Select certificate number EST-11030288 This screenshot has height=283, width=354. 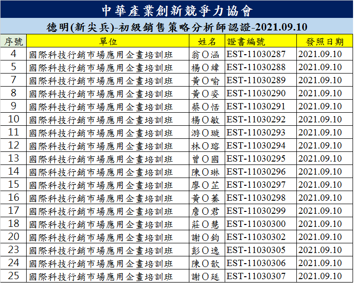point(256,67)
